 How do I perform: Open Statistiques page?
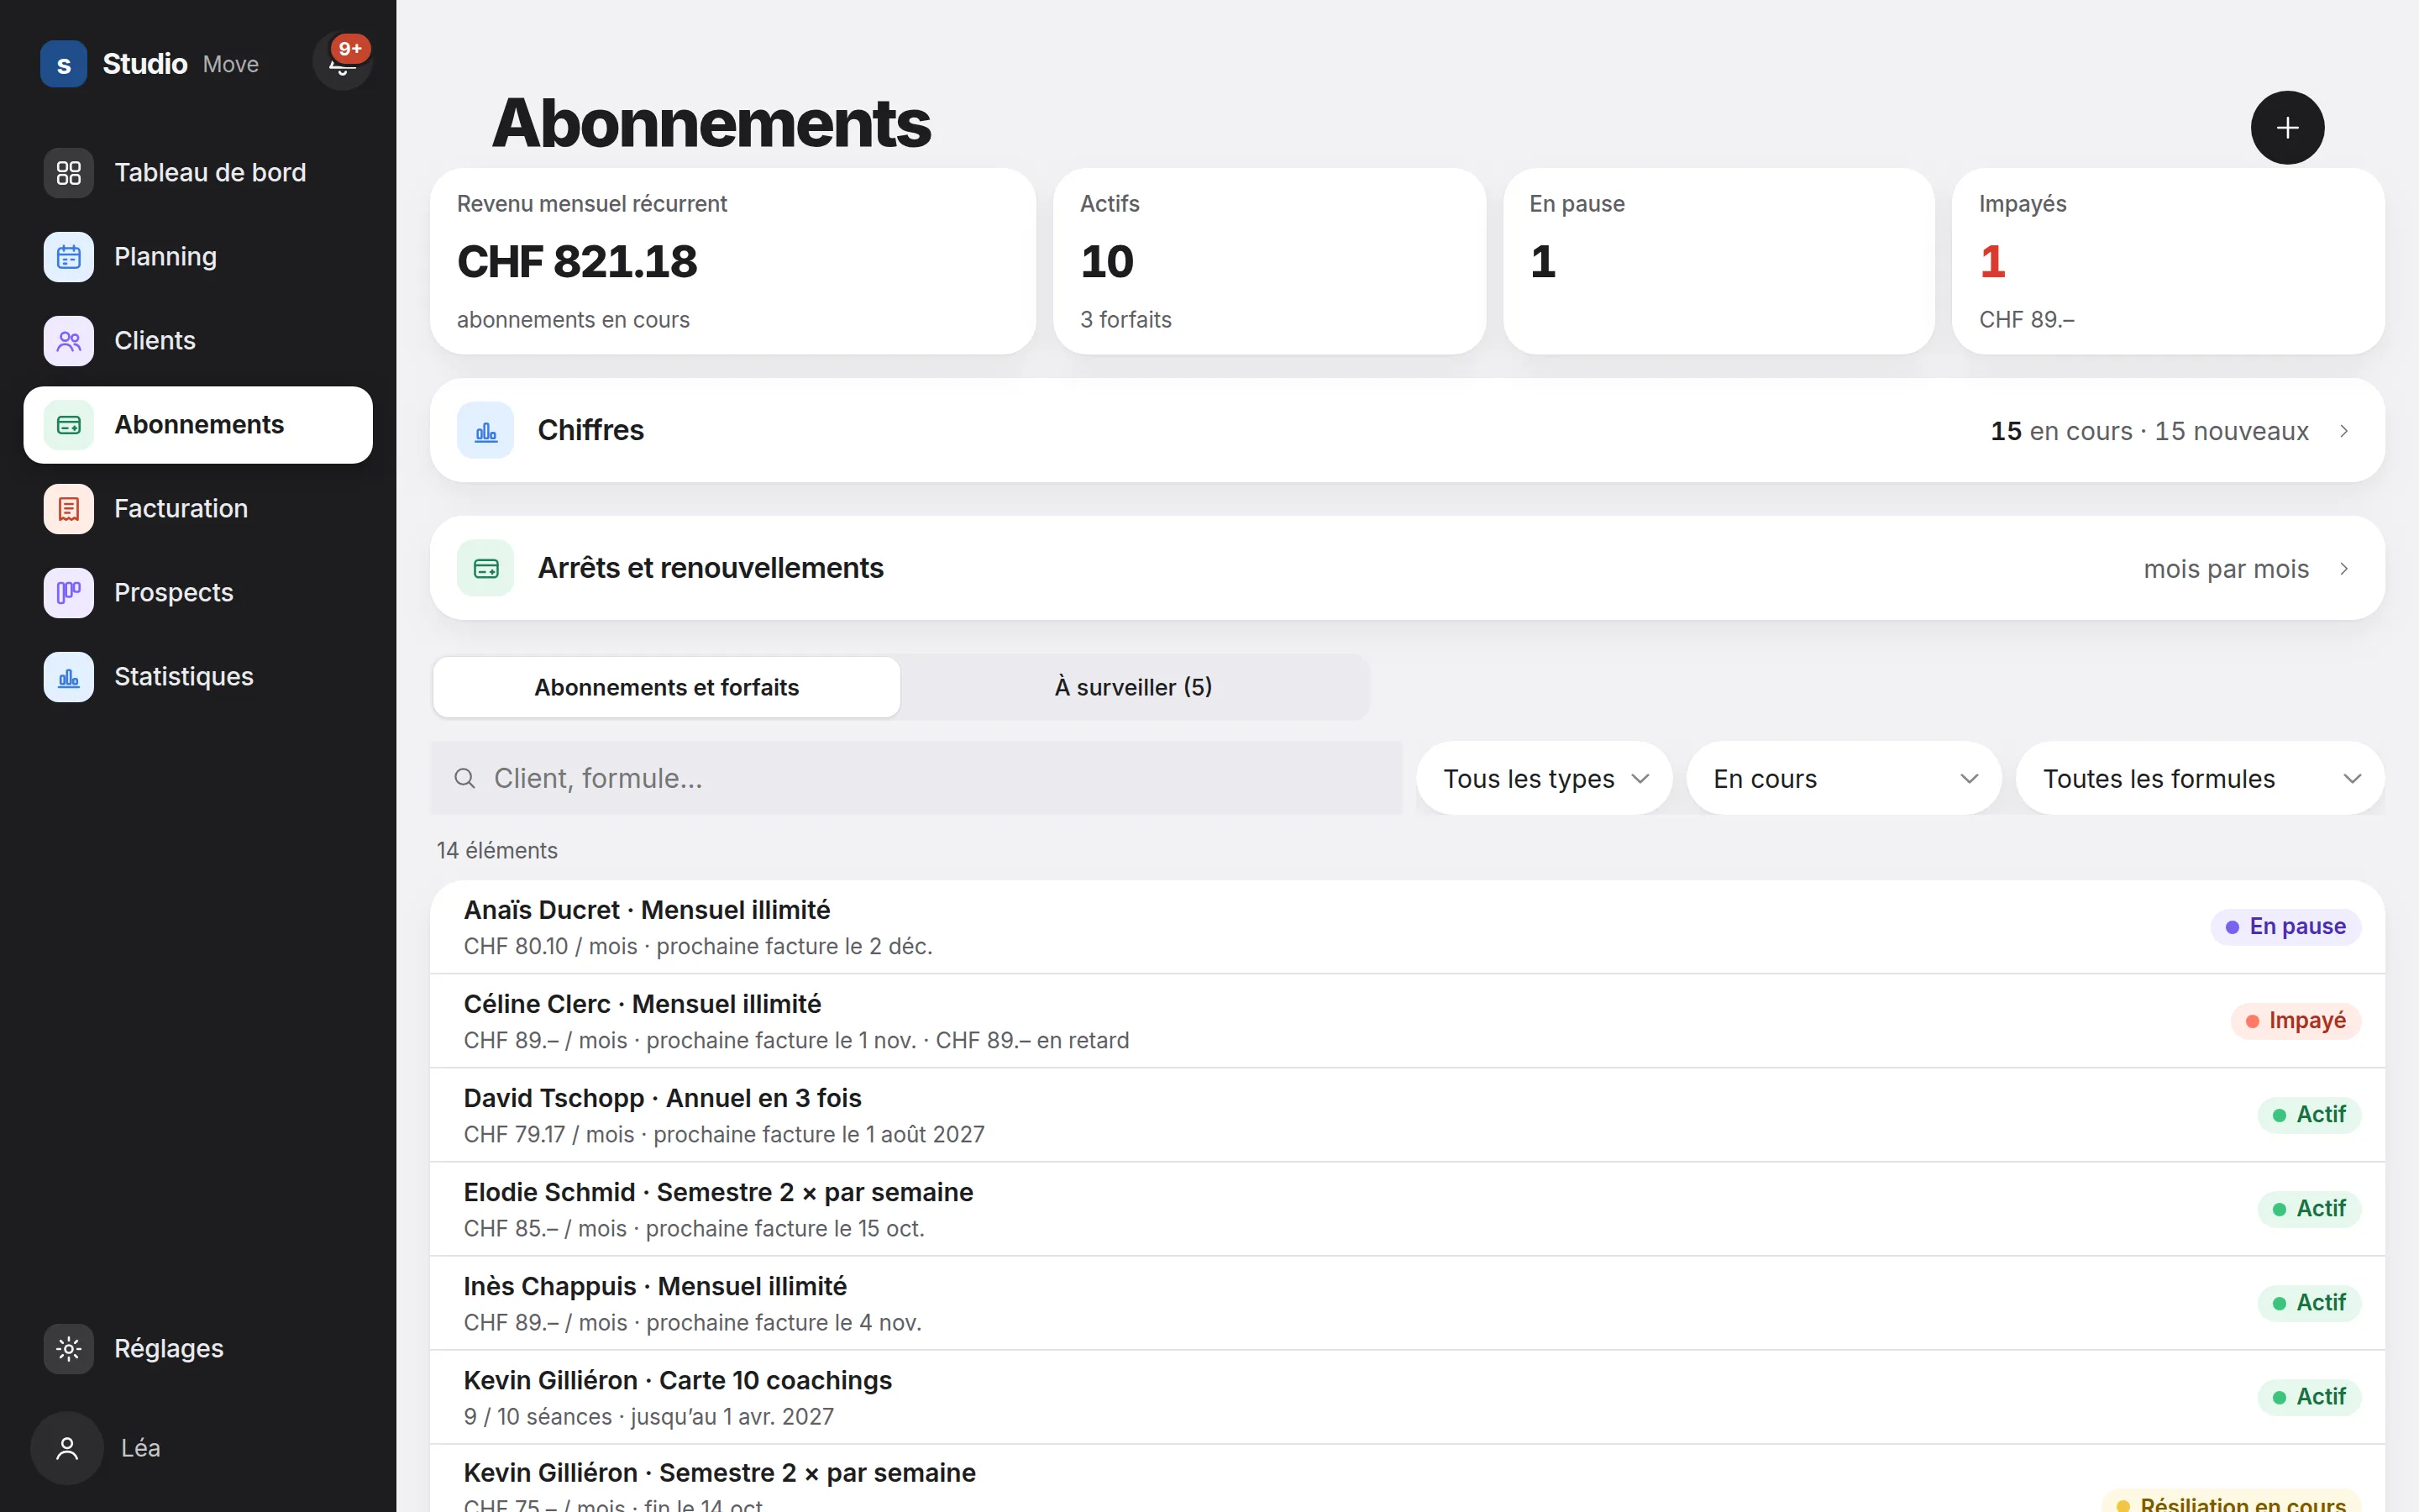tap(198, 677)
